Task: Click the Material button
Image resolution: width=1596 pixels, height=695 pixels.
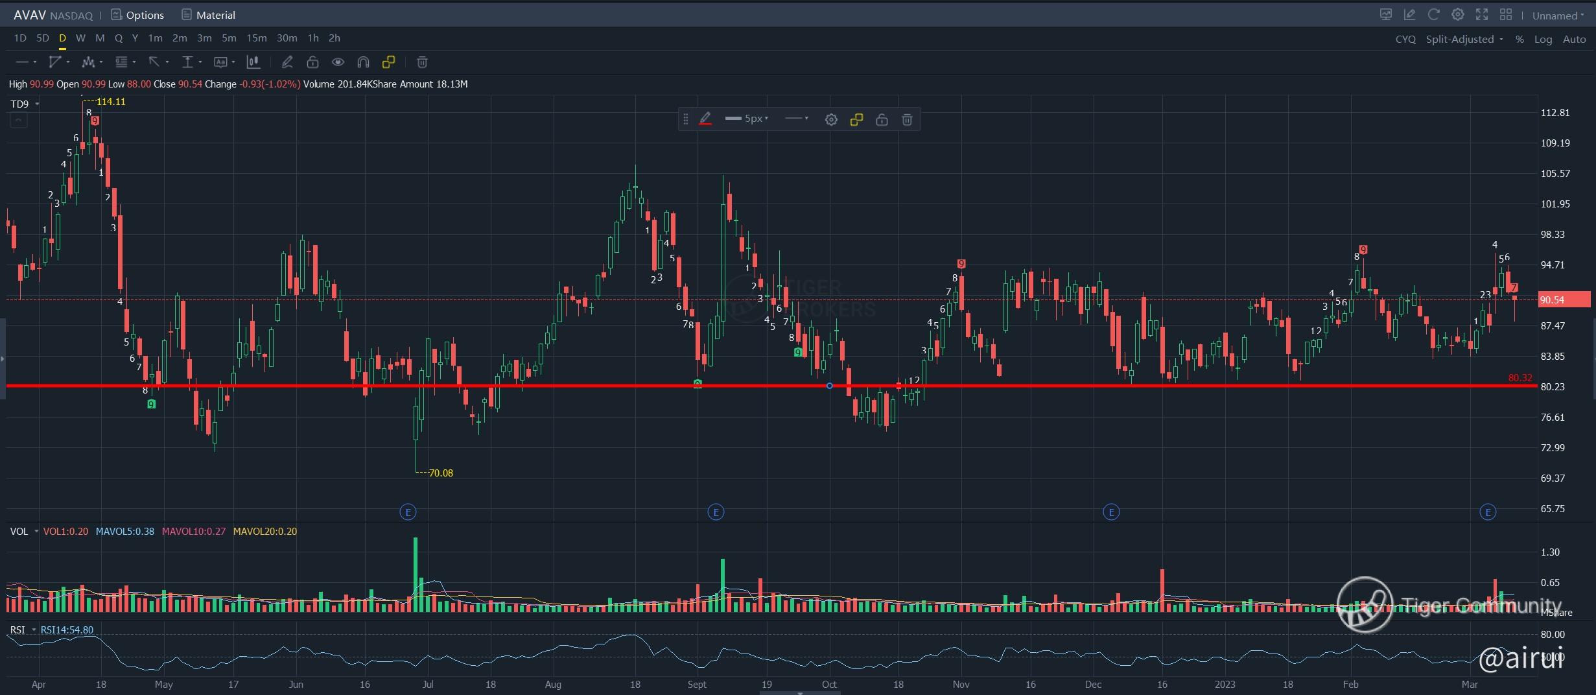Action: (x=208, y=15)
